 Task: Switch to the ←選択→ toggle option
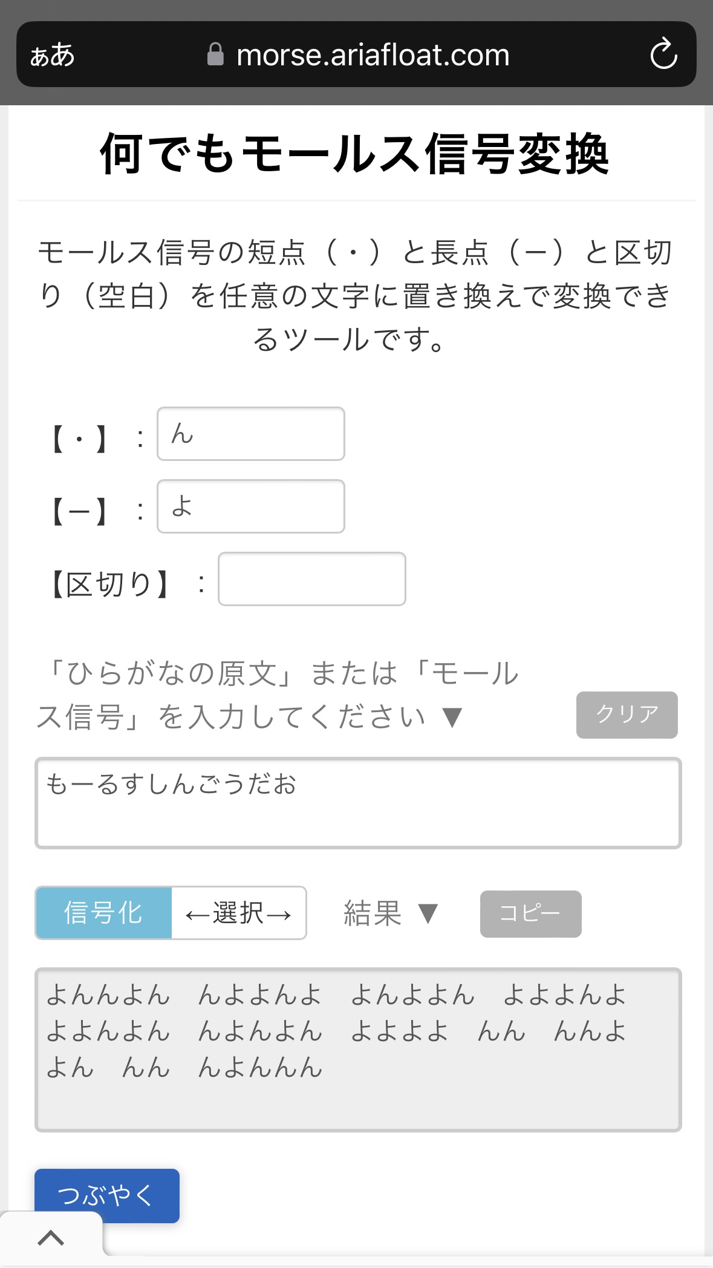click(238, 913)
